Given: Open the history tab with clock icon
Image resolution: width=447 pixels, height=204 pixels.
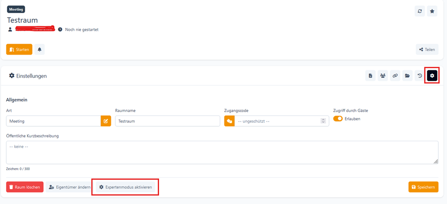Looking at the screenshot, I should pyautogui.click(x=420, y=76).
